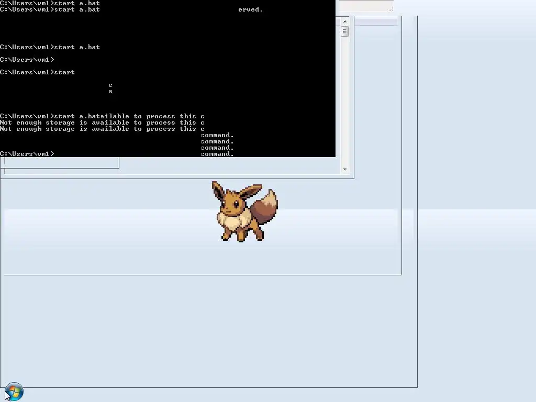536x402 pixels.
Task: Open the Windows Start orb
Action: tap(14, 392)
